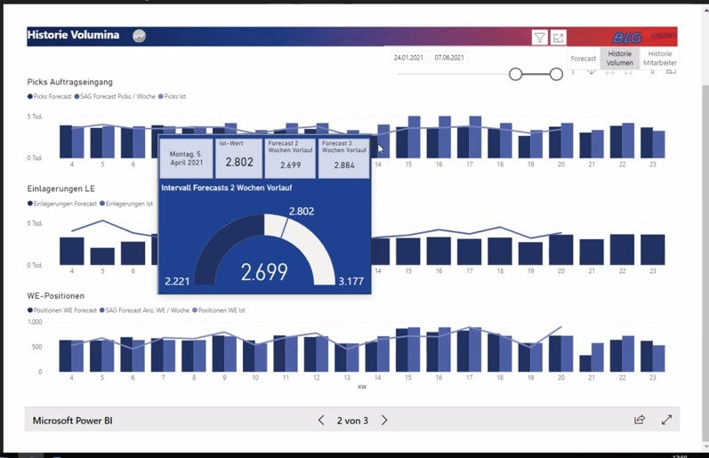Click the KW axis label under WE-Positionen
The height and width of the screenshot is (458, 709).
[x=362, y=387]
